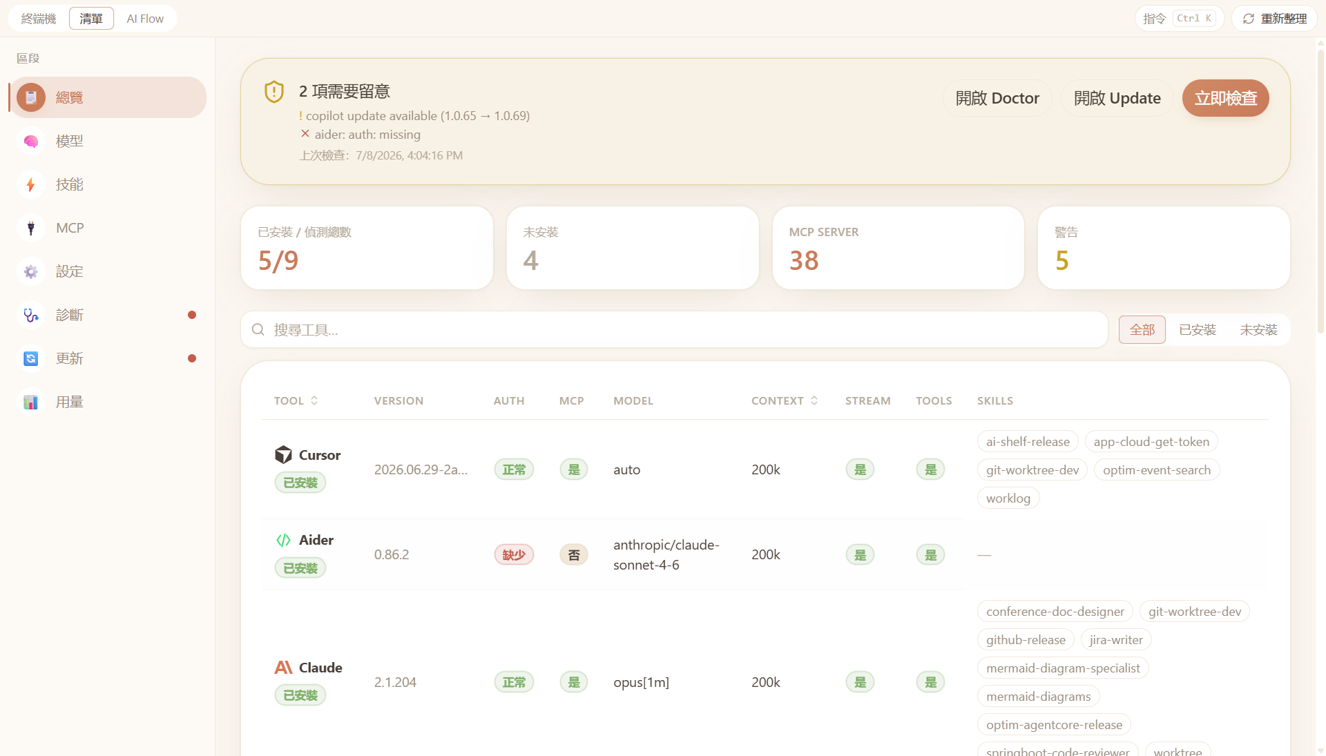Click the 開啟 Update button
Viewport: 1326px width, 756px height.
point(1117,98)
